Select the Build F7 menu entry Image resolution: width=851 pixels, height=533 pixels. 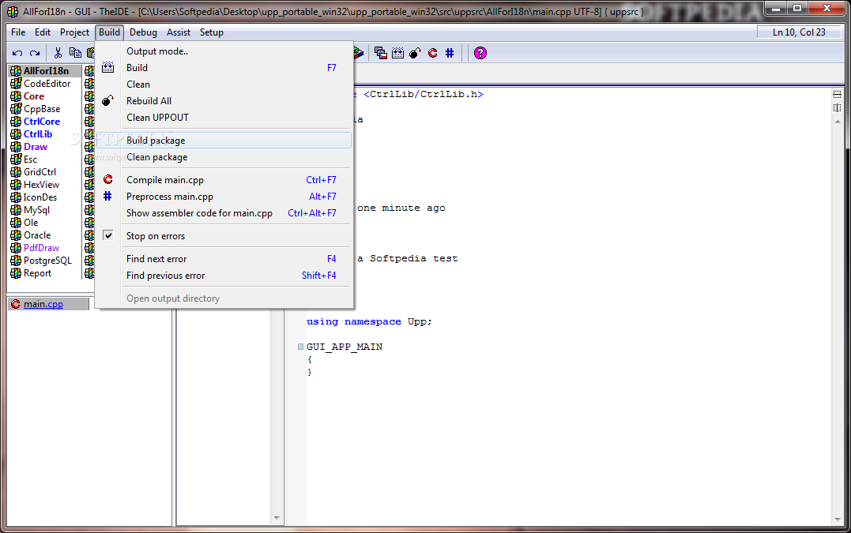(224, 68)
